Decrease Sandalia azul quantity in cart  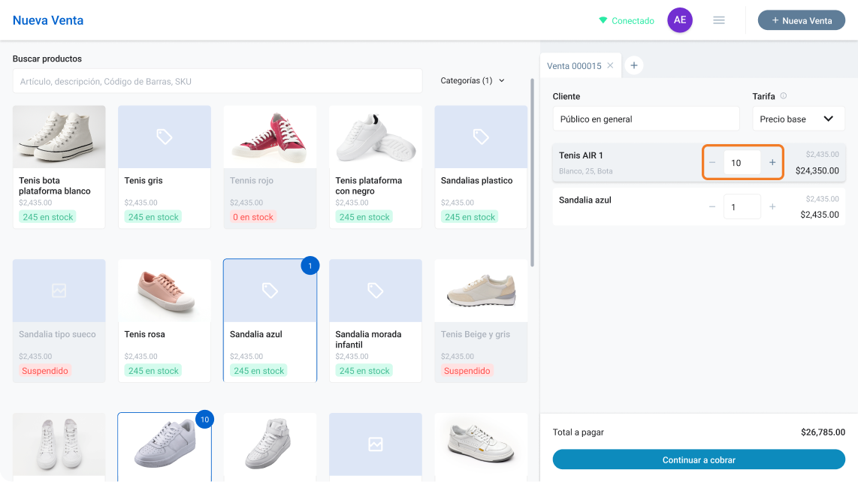coord(712,206)
